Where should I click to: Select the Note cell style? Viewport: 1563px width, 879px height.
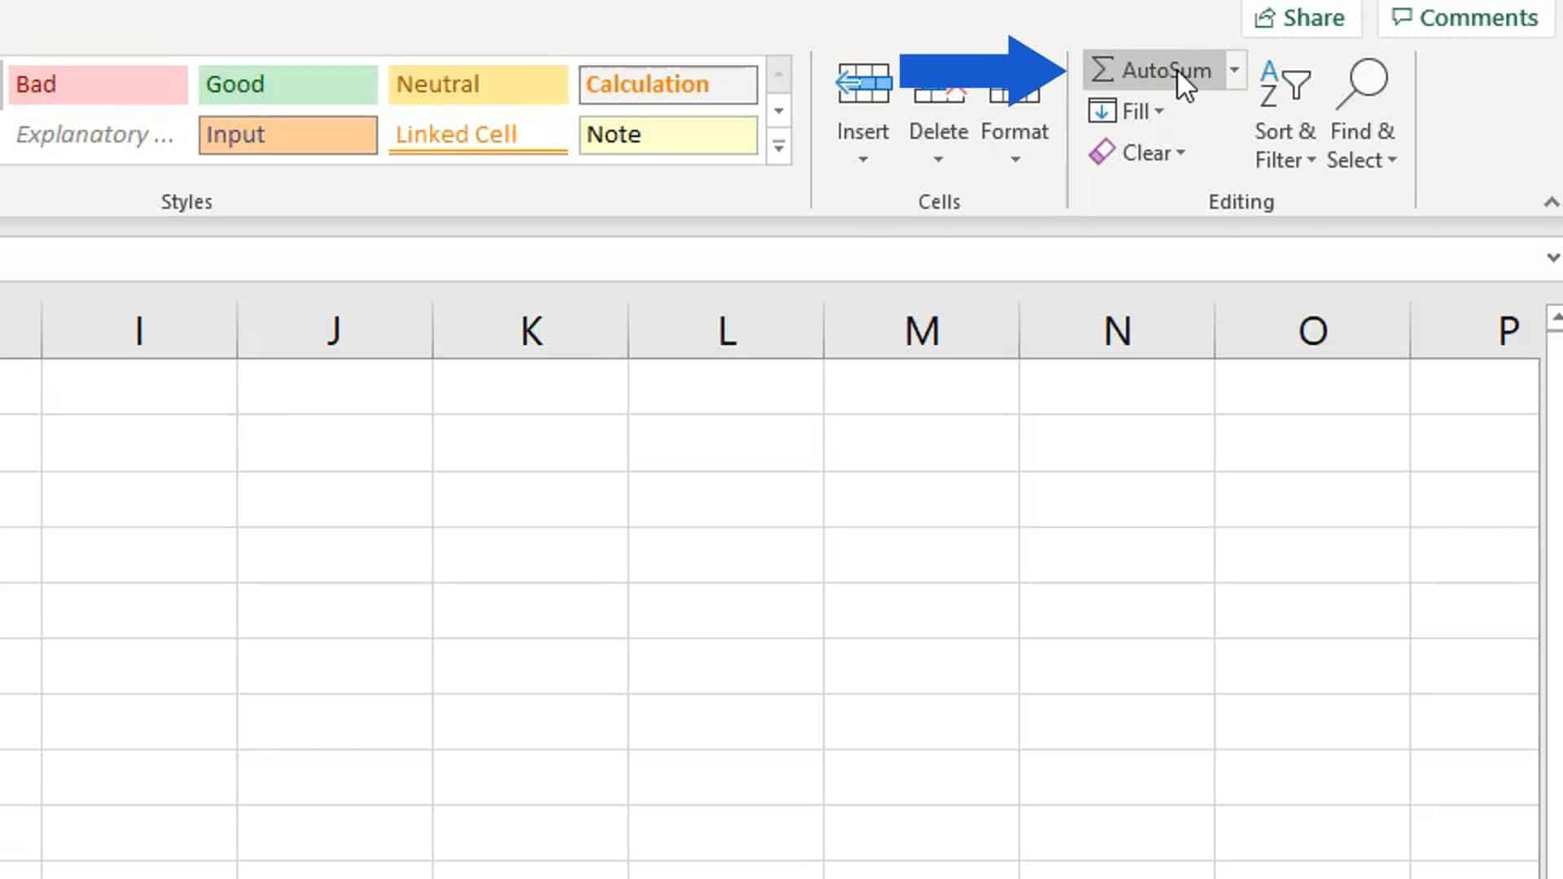click(x=668, y=134)
